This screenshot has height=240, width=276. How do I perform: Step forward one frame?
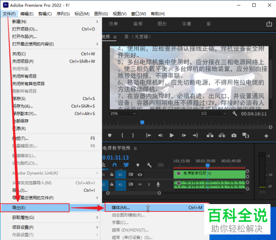(184, 135)
